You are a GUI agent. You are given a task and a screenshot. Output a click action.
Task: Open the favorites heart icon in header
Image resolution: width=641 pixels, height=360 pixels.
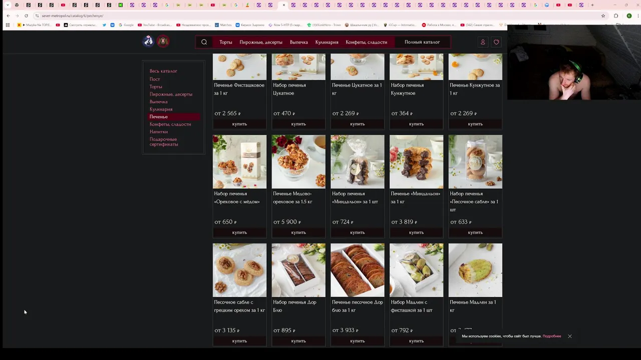tap(496, 42)
